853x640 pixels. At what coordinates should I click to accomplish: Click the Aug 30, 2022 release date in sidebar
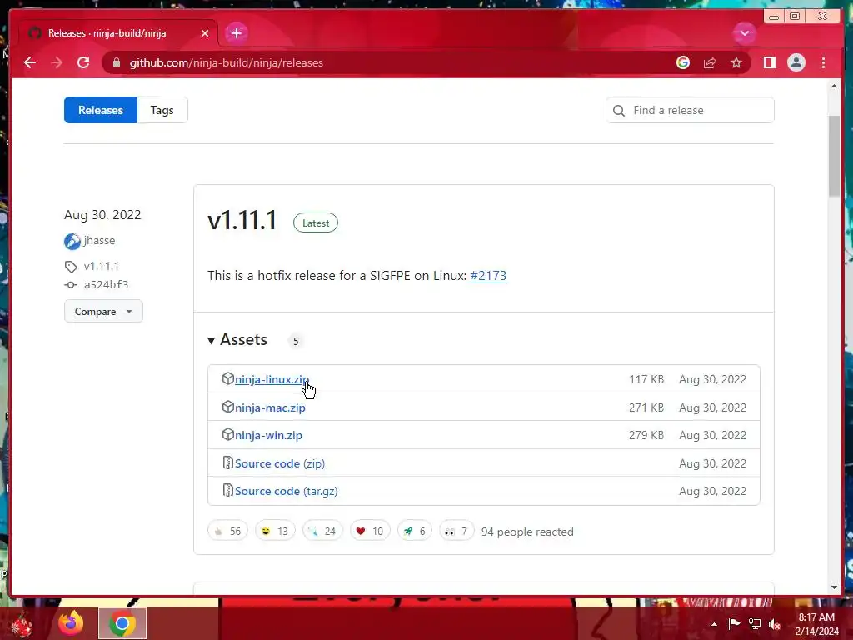tap(102, 215)
